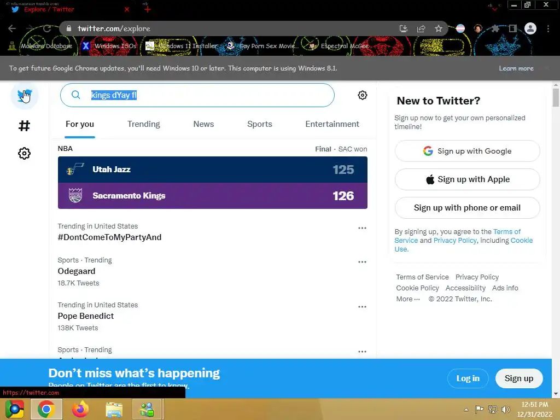Image resolution: width=560 pixels, height=420 pixels.
Task: Click the Twitter bird home icon
Action: 24,95
